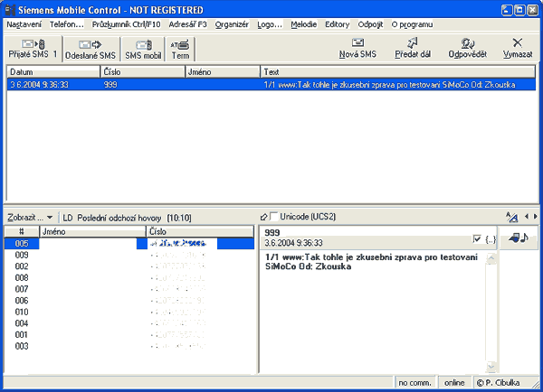The width and height of the screenshot is (543, 392).
Task: Open the Editory menu
Action: (337, 24)
